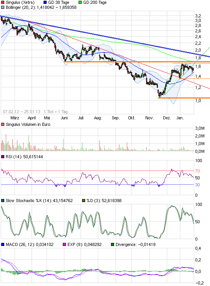Select the Singulus (Xetra) legend label
The width and height of the screenshot is (210, 286).
(x=20, y=3)
